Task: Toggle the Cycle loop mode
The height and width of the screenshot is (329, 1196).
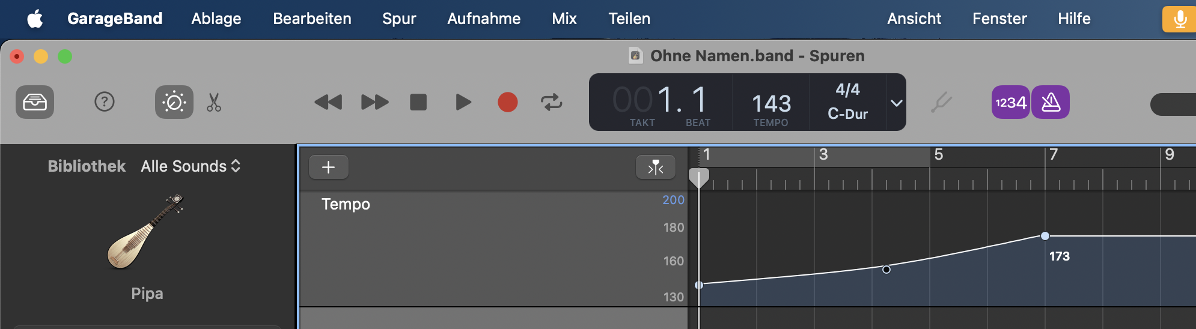Action: point(551,102)
